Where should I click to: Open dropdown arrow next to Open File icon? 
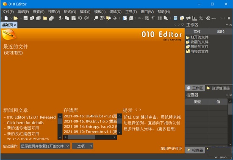click(x=21, y=18)
